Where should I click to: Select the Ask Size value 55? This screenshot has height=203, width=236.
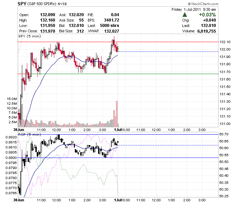[81, 20]
